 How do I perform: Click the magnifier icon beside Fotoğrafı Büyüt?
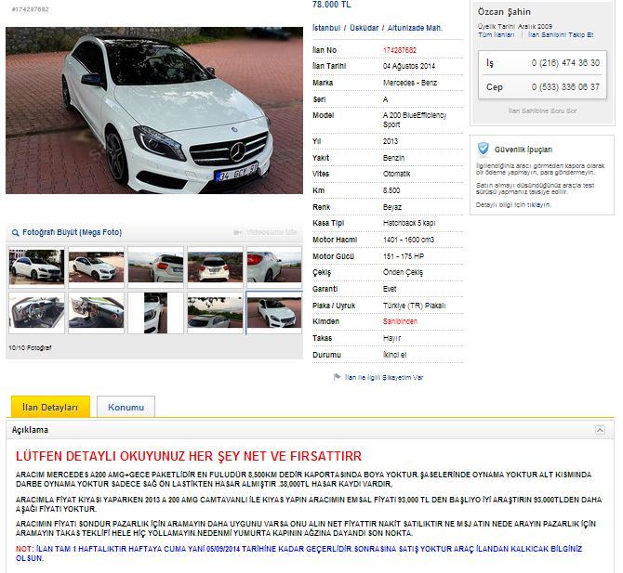16,233
